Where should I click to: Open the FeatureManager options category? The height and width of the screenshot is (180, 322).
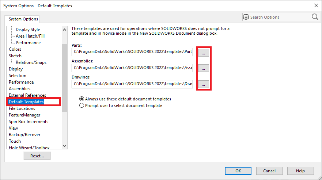[24, 115]
